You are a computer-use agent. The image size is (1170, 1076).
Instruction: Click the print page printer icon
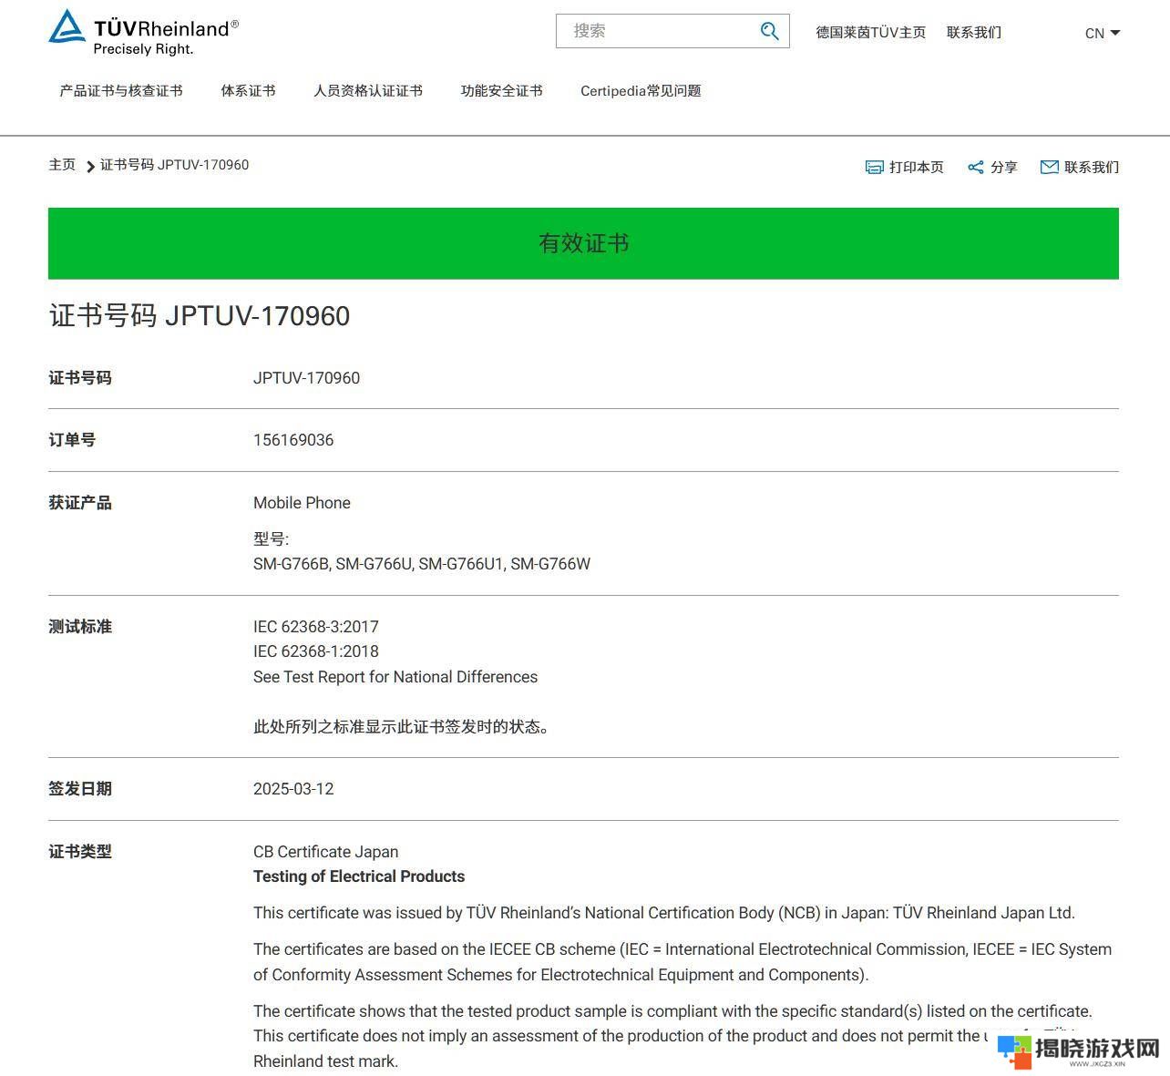pos(874,167)
